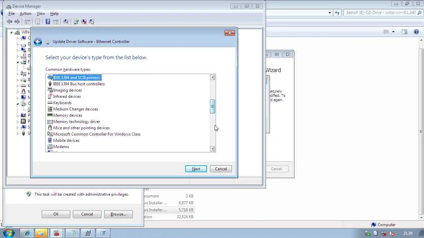Image resolution: width=424 pixels, height=238 pixels.
Task: Go back using the wizard's blue arrow
Action: coord(38,42)
